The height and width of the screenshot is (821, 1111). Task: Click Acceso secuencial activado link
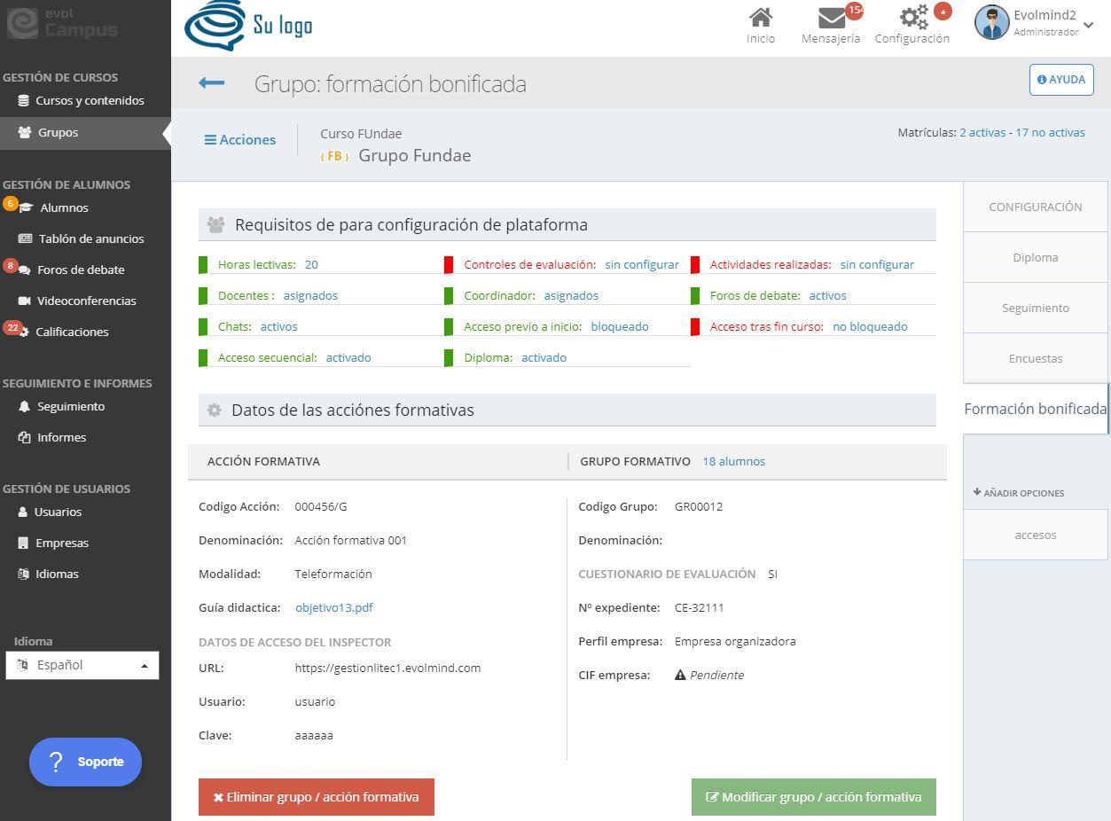point(348,357)
